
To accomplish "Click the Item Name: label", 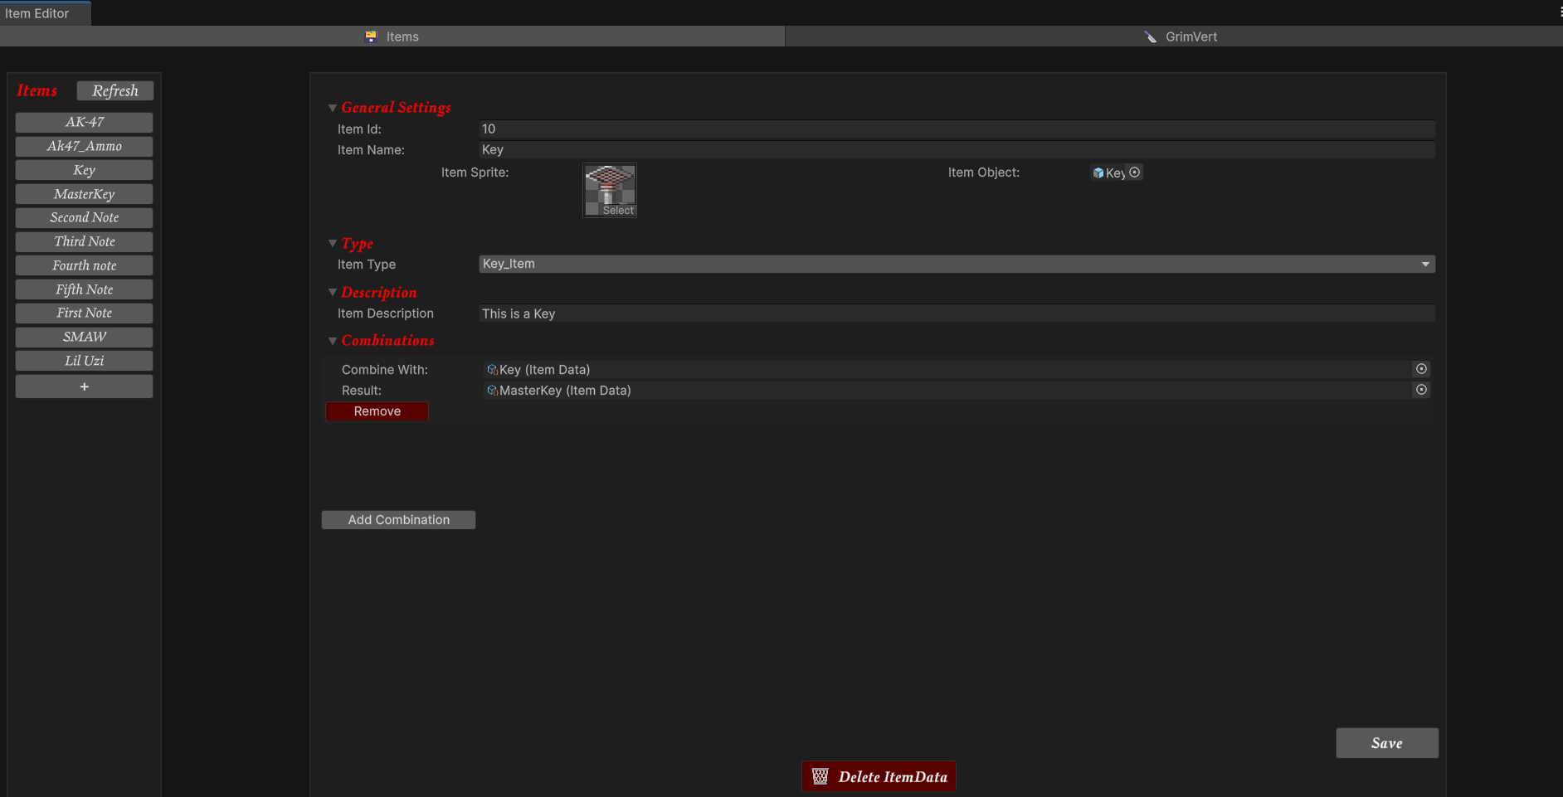I will pyautogui.click(x=371, y=150).
